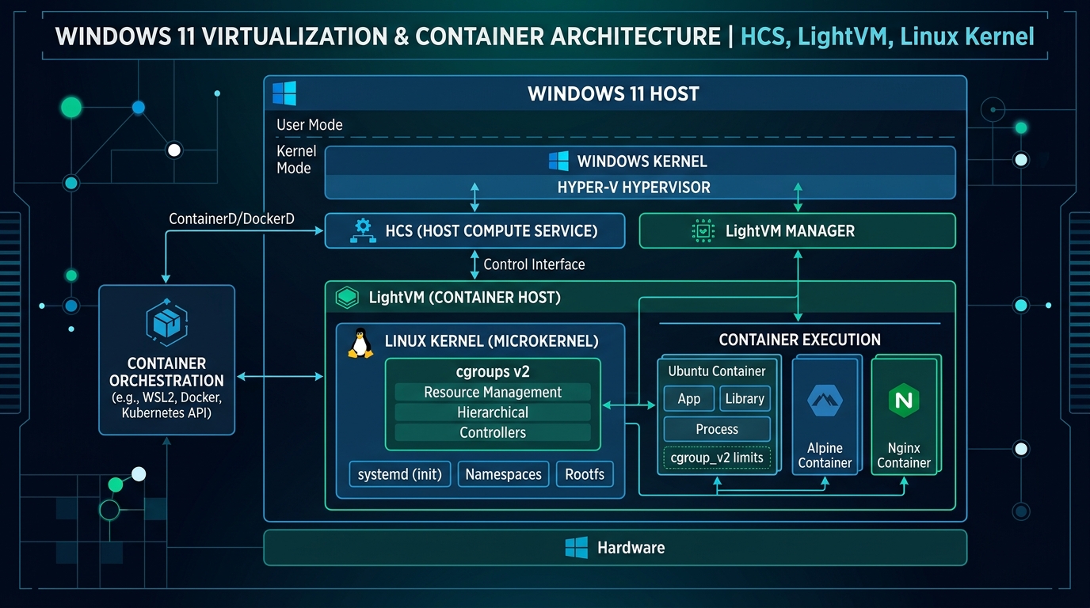Click the Library box in Ubuntu Container
This screenshot has width=1090, height=608.
745,399
